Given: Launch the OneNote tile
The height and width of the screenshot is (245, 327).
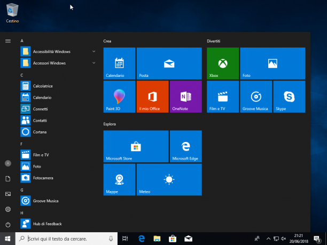Looking at the screenshot, I should [186, 97].
